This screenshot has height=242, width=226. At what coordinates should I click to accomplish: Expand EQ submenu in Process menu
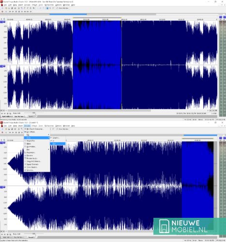[x=37, y=135]
